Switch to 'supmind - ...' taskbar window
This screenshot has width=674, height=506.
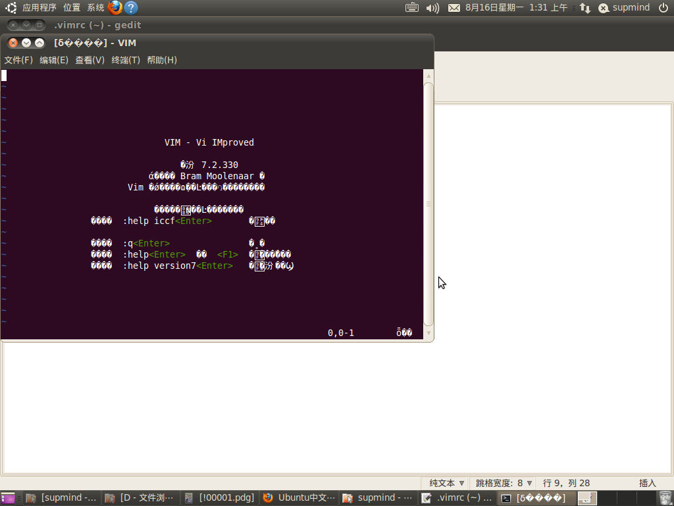coord(378,498)
